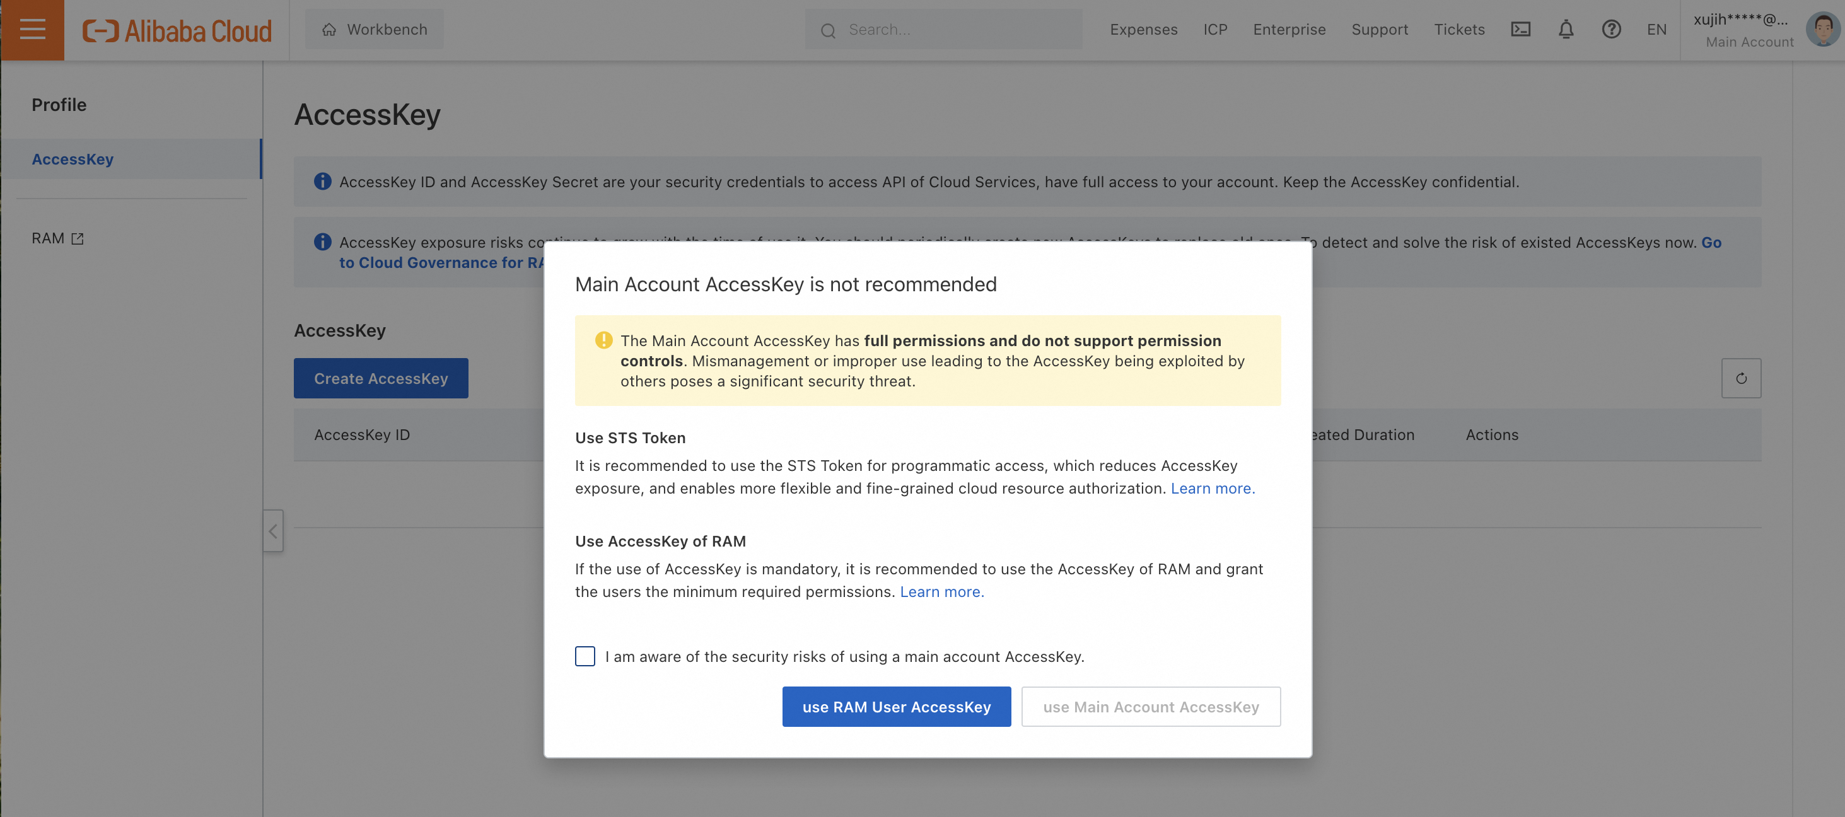Click the AccessKey ID column header
This screenshot has width=1845, height=817.
pos(362,434)
